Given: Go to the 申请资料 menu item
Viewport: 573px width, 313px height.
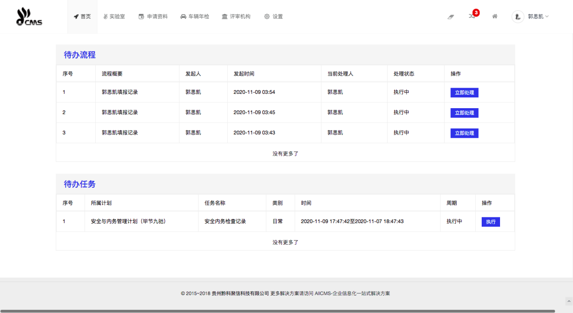Looking at the screenshot, I should (153, 17).
